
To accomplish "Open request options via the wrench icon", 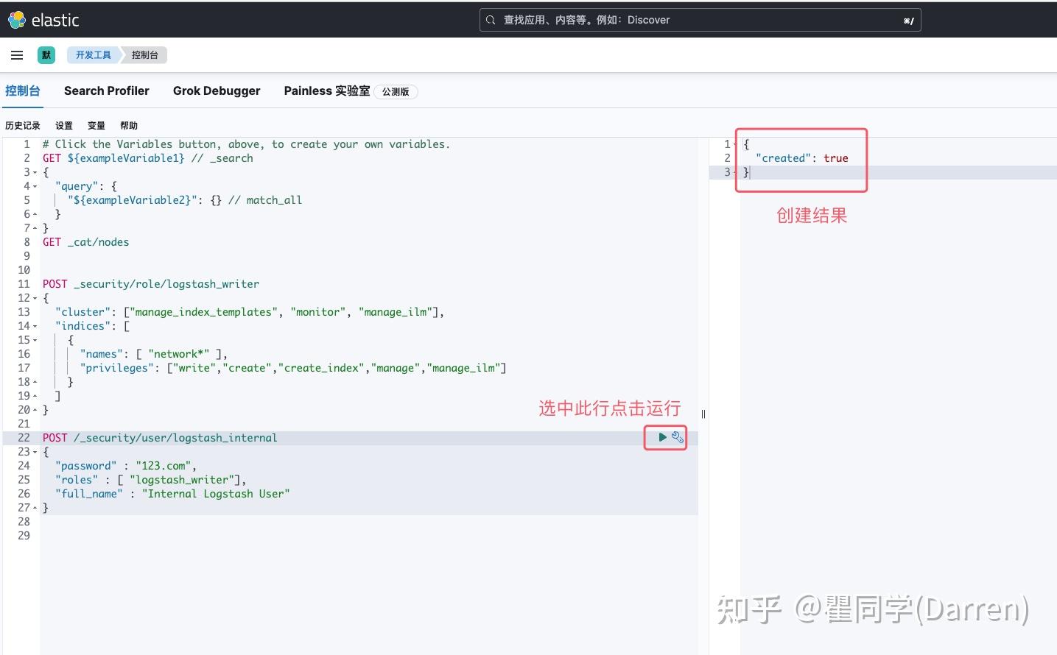I will pos(678,437).
